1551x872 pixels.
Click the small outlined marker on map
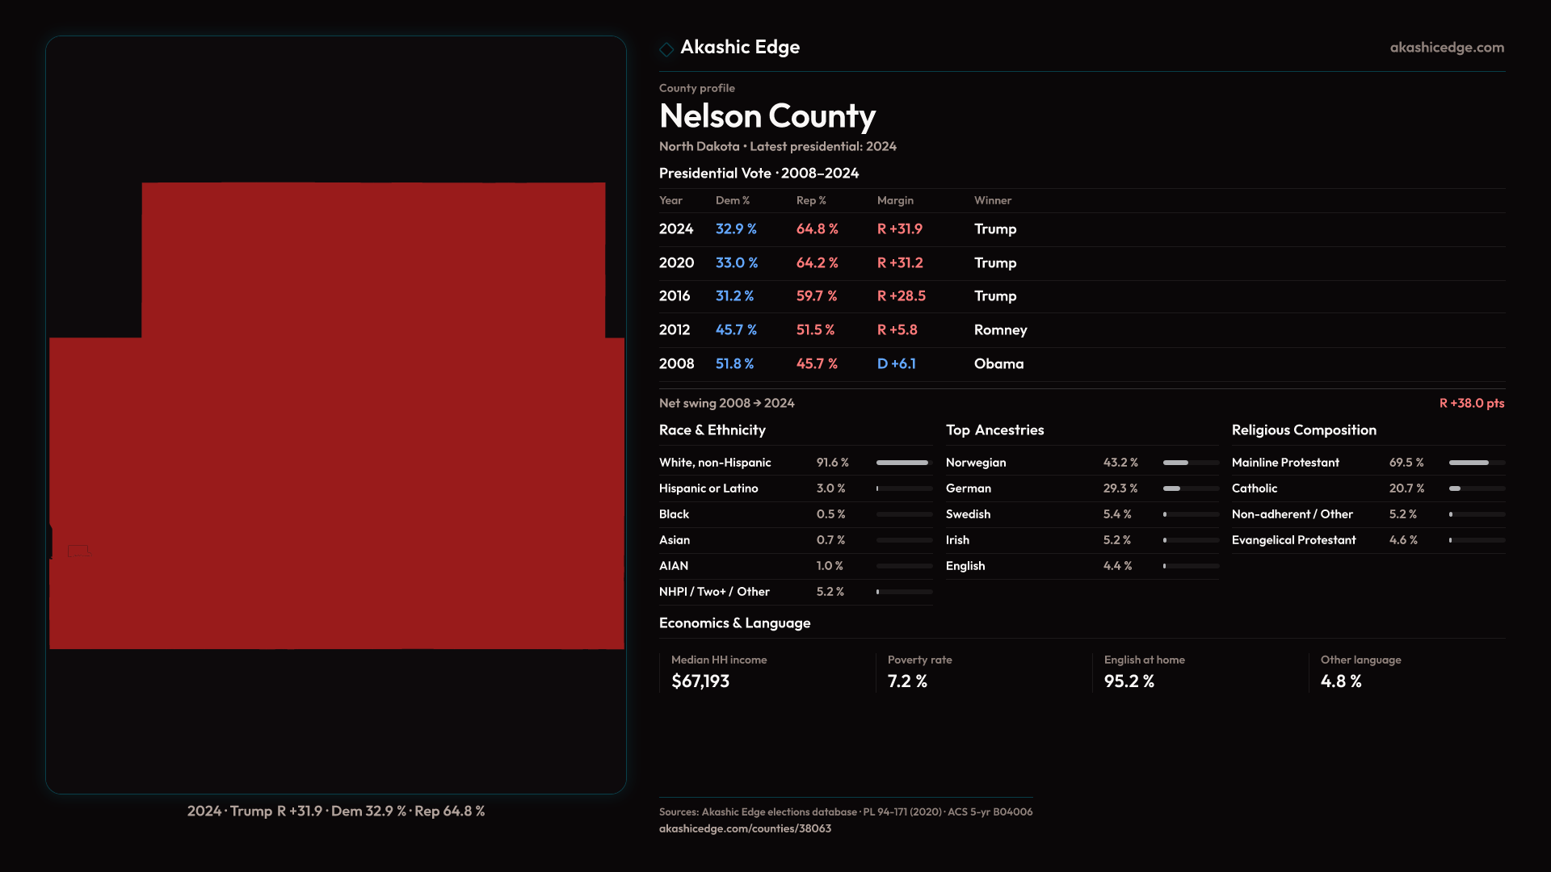(x=78, y=551)
